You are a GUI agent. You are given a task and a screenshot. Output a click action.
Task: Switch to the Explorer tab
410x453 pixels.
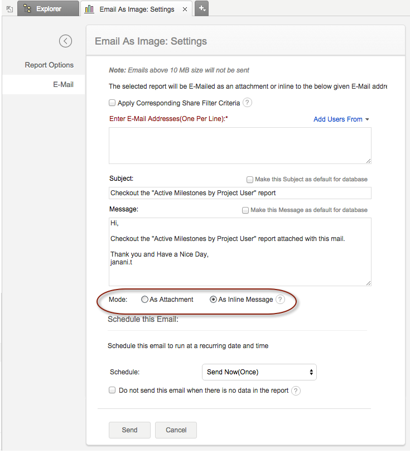pos(48,9)
